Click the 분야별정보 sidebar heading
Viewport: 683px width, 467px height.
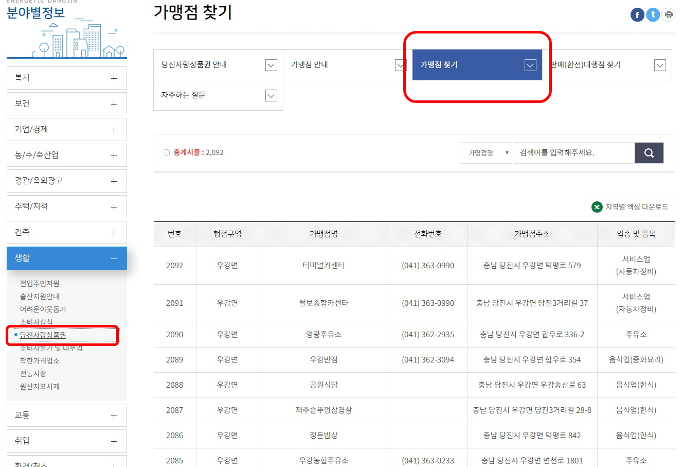coord(36,13)
